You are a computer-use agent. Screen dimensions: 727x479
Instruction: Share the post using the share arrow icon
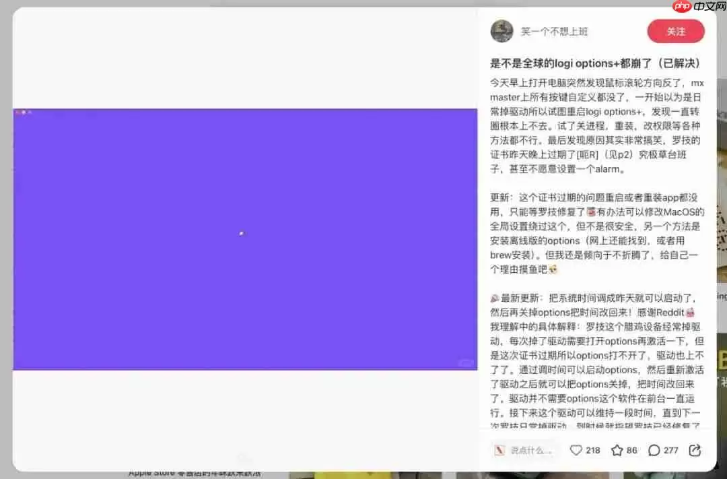pos(697,450)
